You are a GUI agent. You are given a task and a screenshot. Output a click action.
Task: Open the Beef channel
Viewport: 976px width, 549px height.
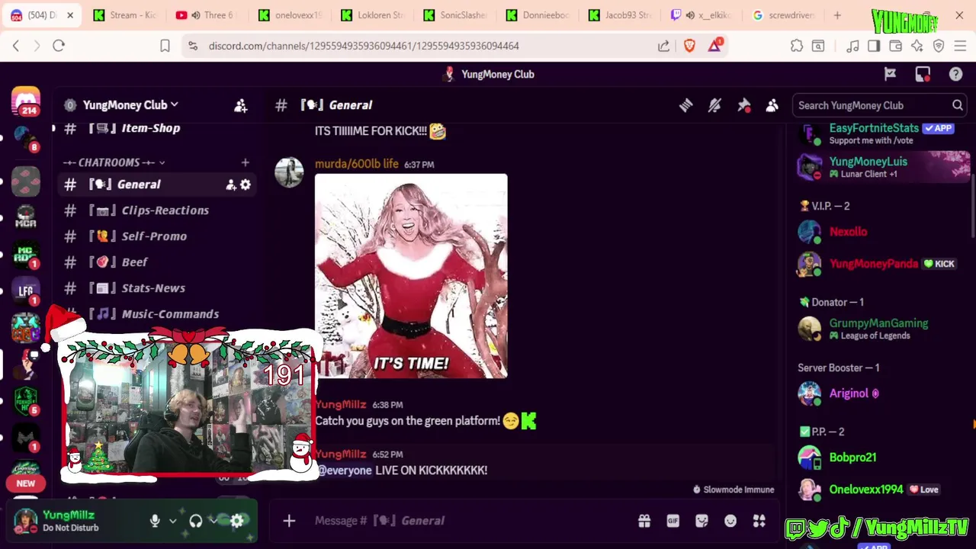pyautogui.click(x=156, y=262)
